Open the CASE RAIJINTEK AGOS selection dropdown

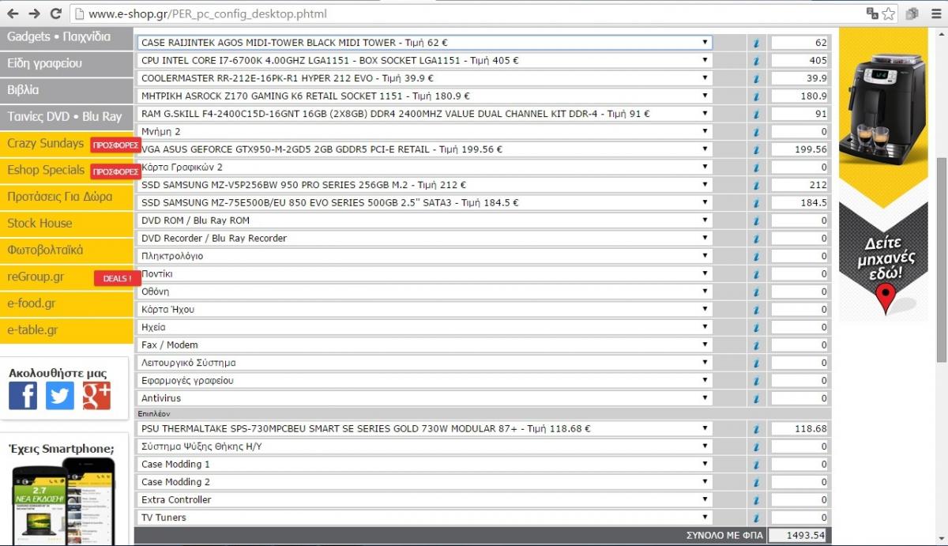(x=425, y=43)
